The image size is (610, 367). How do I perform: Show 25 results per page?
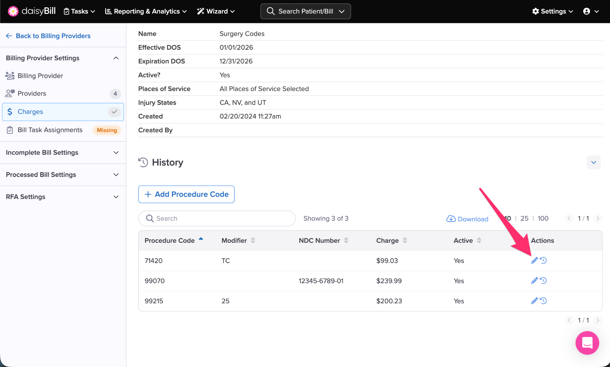(524, 218)
